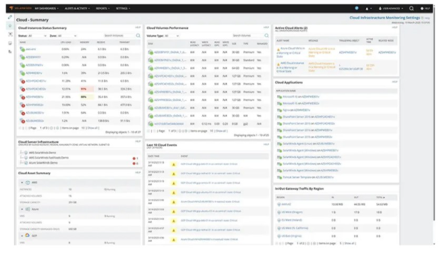Click in the Search volumes field
Viewport: 445px width, 261px height.
click(x=247, y=36)
